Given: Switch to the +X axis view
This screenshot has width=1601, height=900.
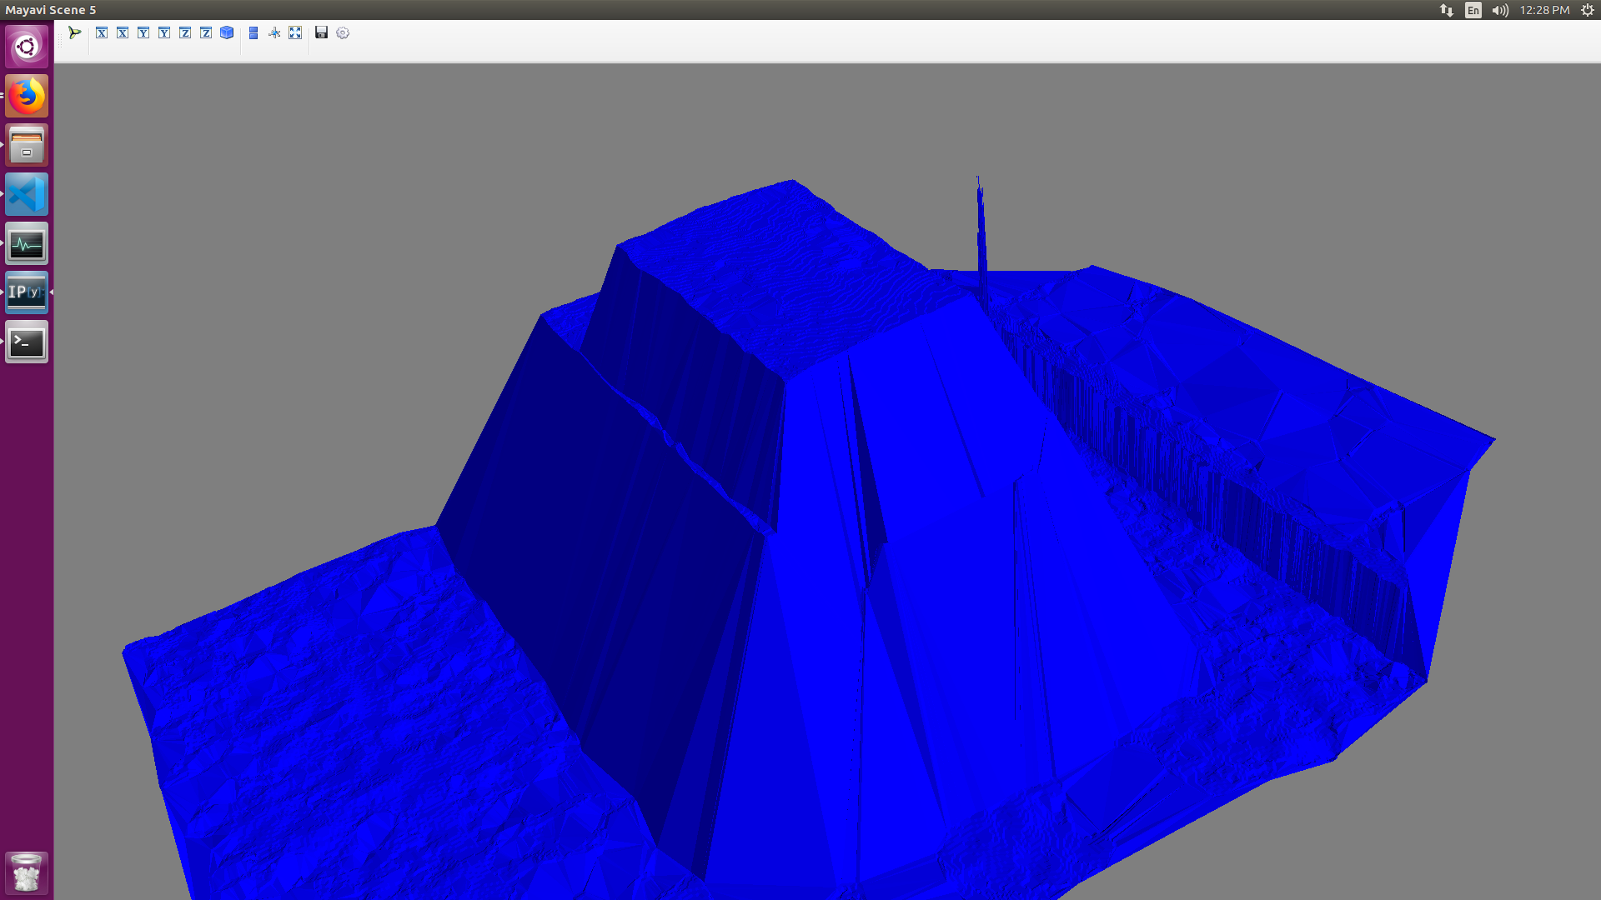Looking at the screenshot, I should [x=102, y=32].
